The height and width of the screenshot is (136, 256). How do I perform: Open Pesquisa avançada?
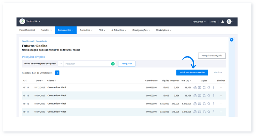pos(212,55)
